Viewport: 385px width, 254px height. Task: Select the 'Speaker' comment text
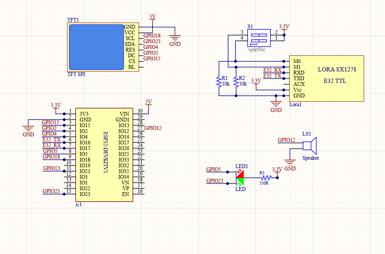click(311, 158)
